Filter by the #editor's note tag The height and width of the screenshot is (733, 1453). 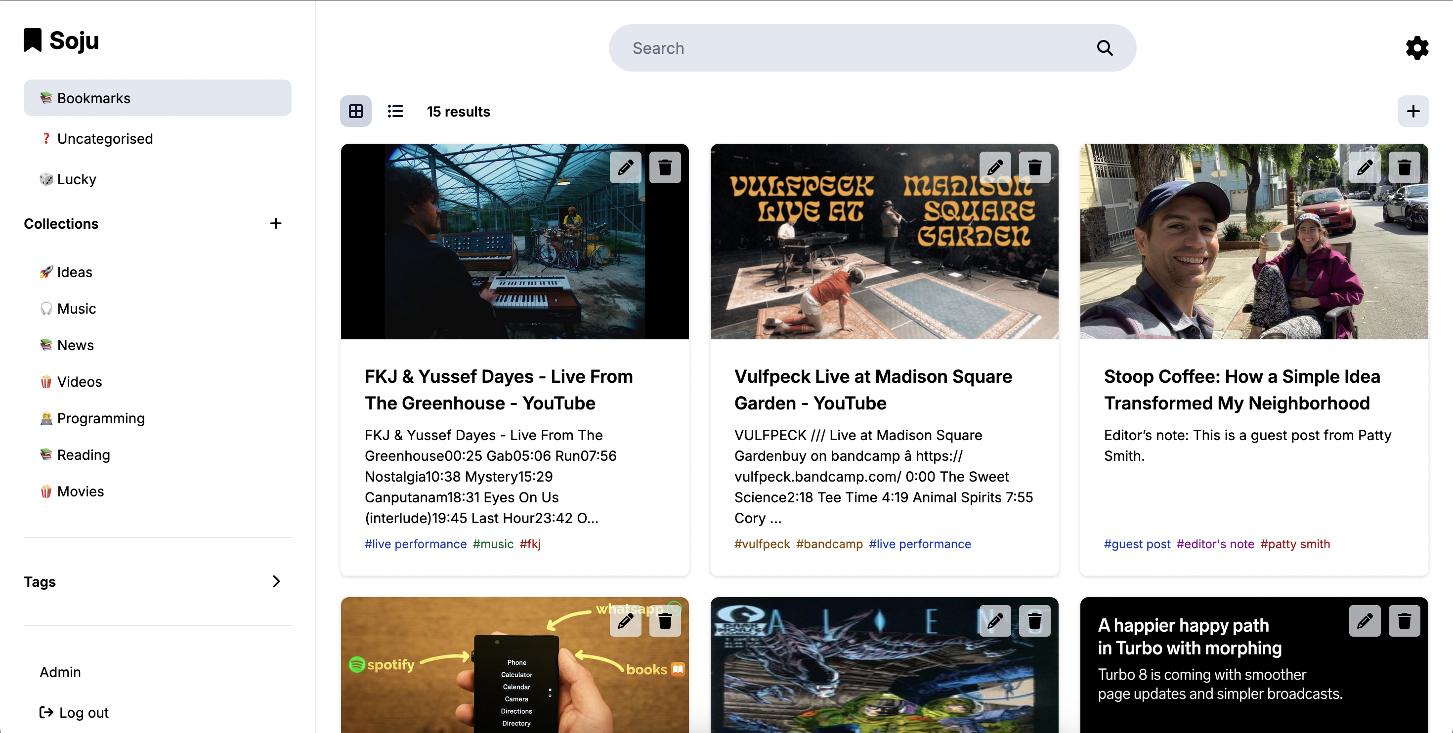[1216, 544]
